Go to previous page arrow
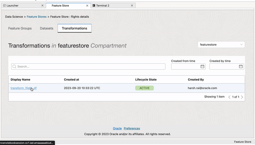The image size is (255, 145). tap(229, 97)
